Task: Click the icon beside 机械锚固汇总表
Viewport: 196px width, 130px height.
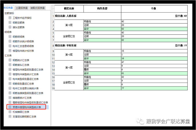Action: pos(10,112)
